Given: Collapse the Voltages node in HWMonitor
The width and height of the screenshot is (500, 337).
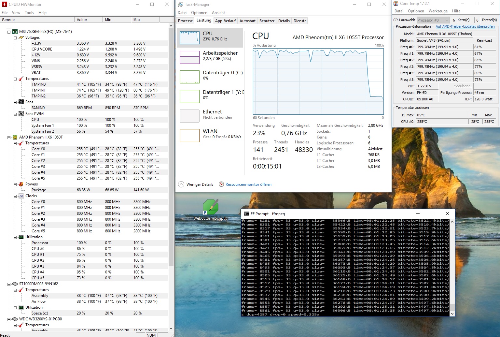Looking at the screenshot, I should [15, 37].
